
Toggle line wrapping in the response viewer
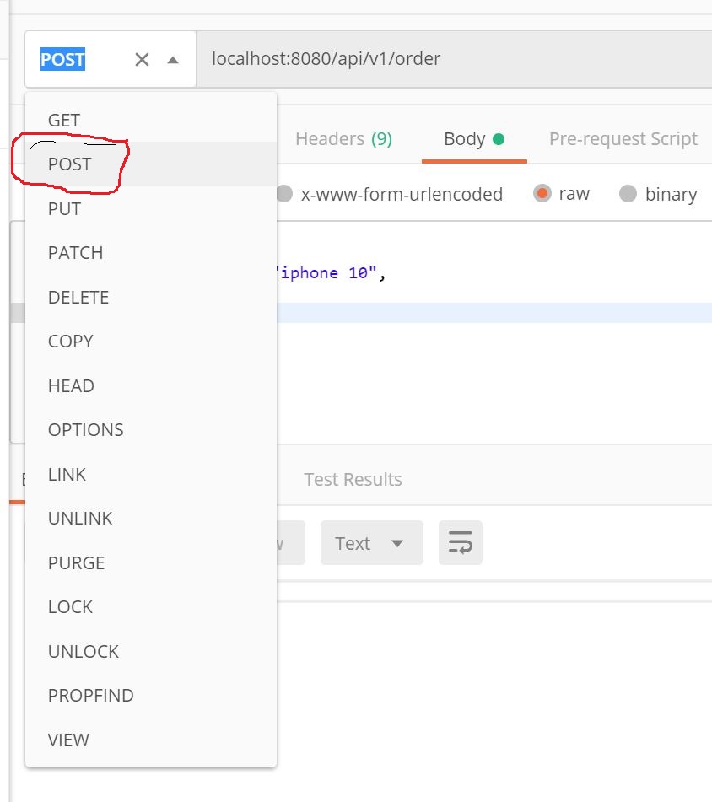pyautogui.click(x=460, y=542)
